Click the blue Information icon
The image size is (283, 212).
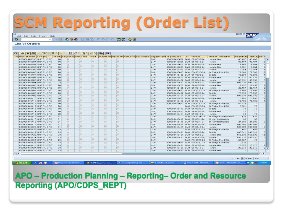(x=108, y=53)
